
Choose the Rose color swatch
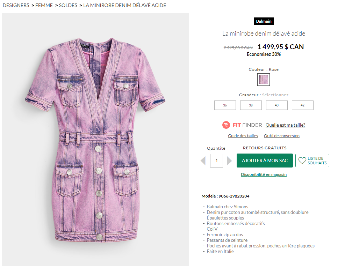264,80
